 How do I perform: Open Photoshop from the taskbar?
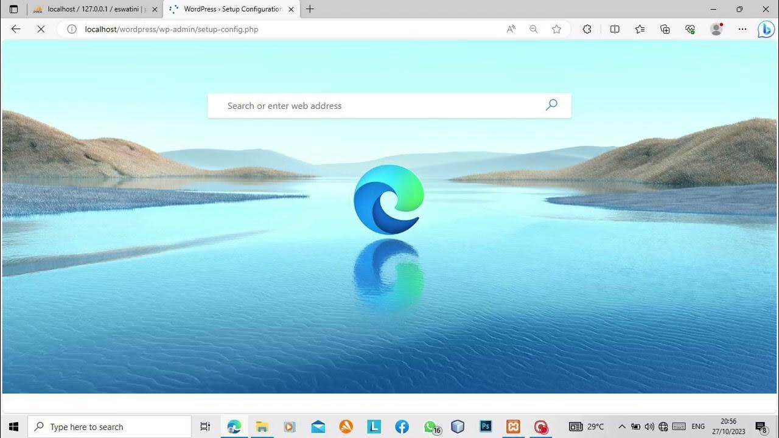pyautogui.click(x=486, y=427)
